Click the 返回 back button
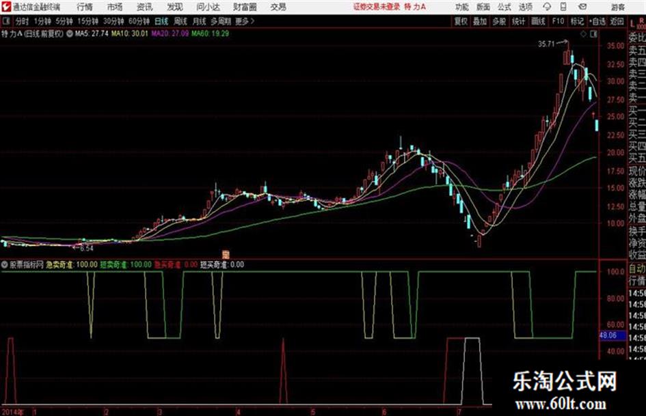 pyautogui.click(x=617, y=21)
